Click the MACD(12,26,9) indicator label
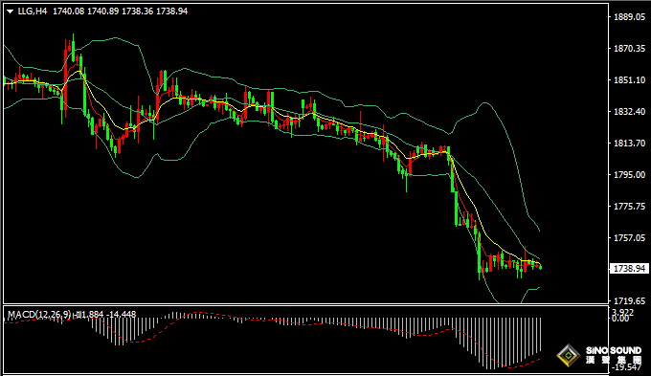This screenshot has height=376, width=651. coord(39,315)
